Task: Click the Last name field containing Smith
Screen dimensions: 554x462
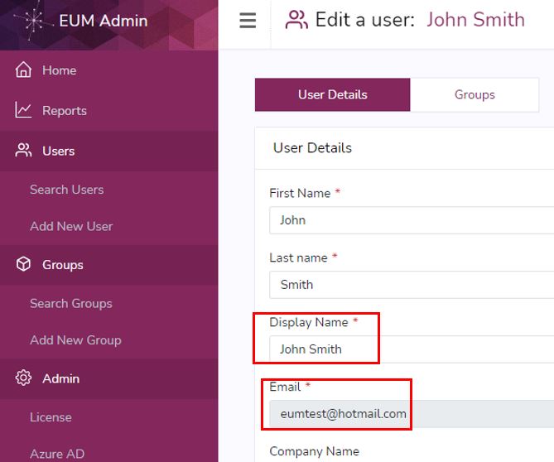Action: [x=412, y=285]
